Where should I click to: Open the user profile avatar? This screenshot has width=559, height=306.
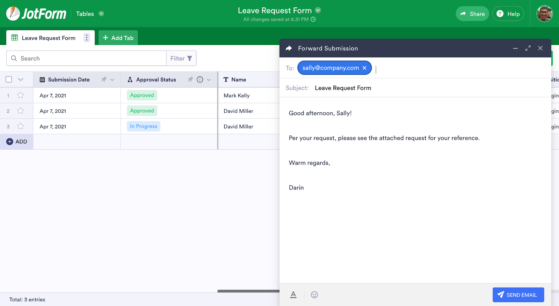[x=544, y=14]
